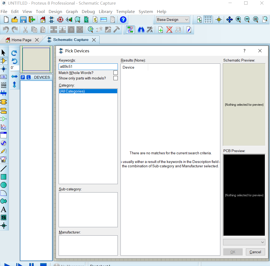Click the Pan view arrows icon

[229, 20]
